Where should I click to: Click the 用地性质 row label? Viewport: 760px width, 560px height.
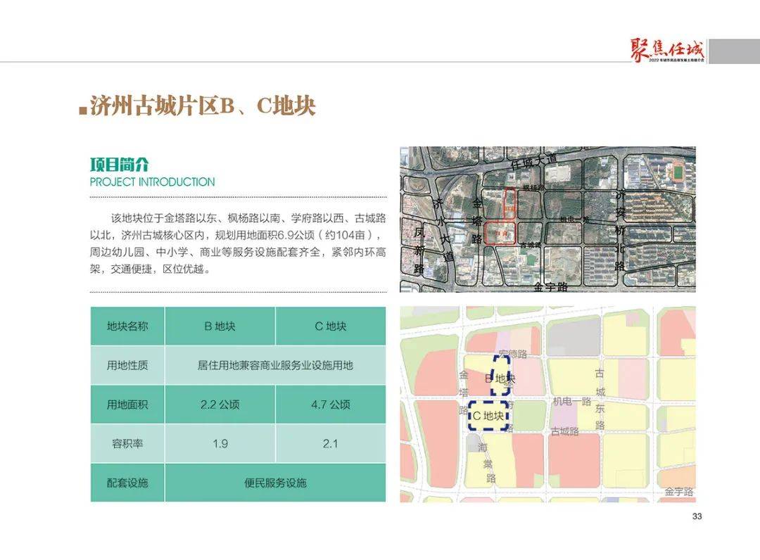pyautogui.click(x=127, y=365)
